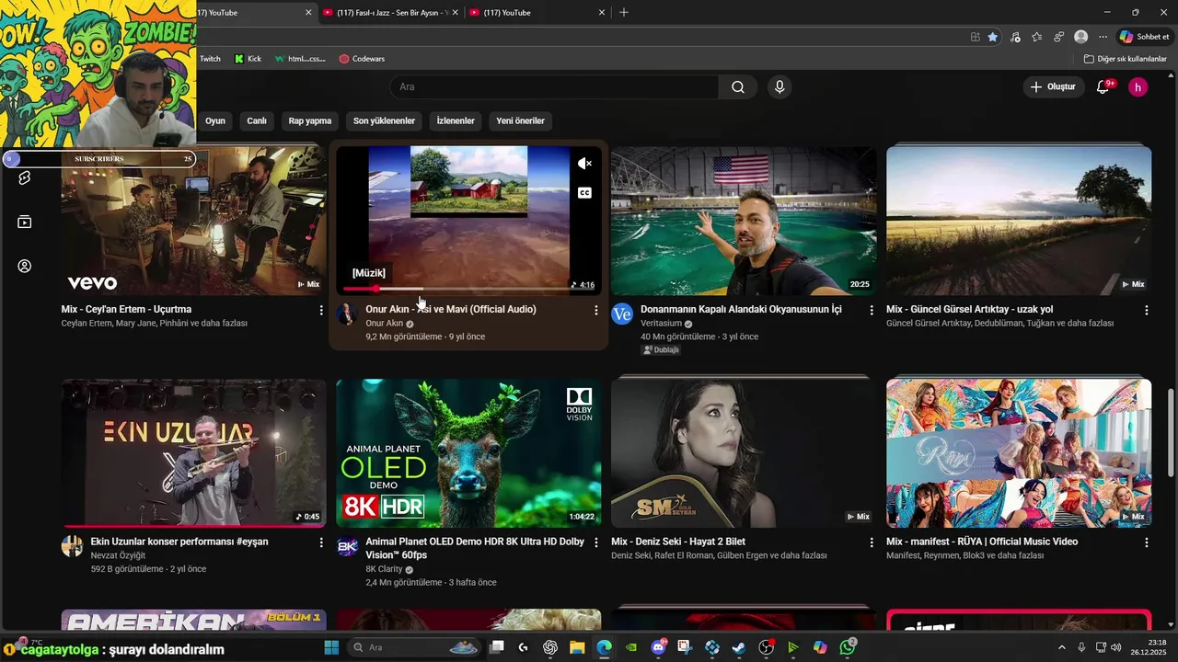
Task: Open 'Onur Akın - Asi ve Mavi' title link
Action: pyautogui.click(x=451, y=310)
